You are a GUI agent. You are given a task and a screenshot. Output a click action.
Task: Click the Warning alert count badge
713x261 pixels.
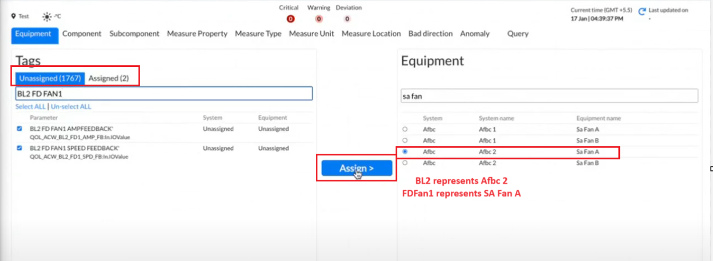point(319,19)
